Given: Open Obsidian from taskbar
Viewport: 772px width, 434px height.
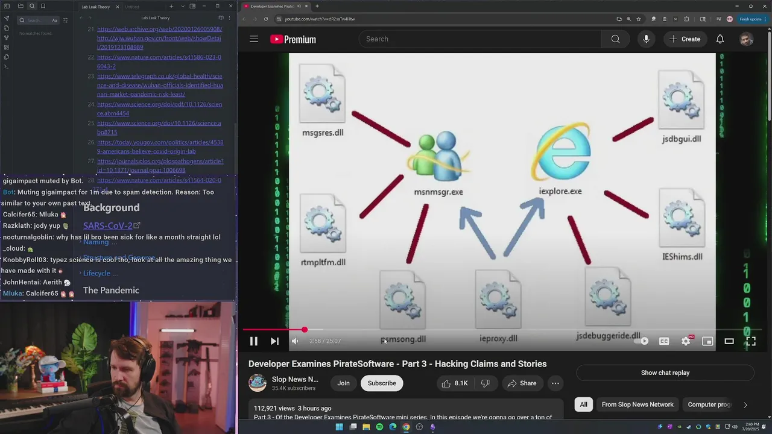Looking at the screenshot, I should click(x=432, y=427).
